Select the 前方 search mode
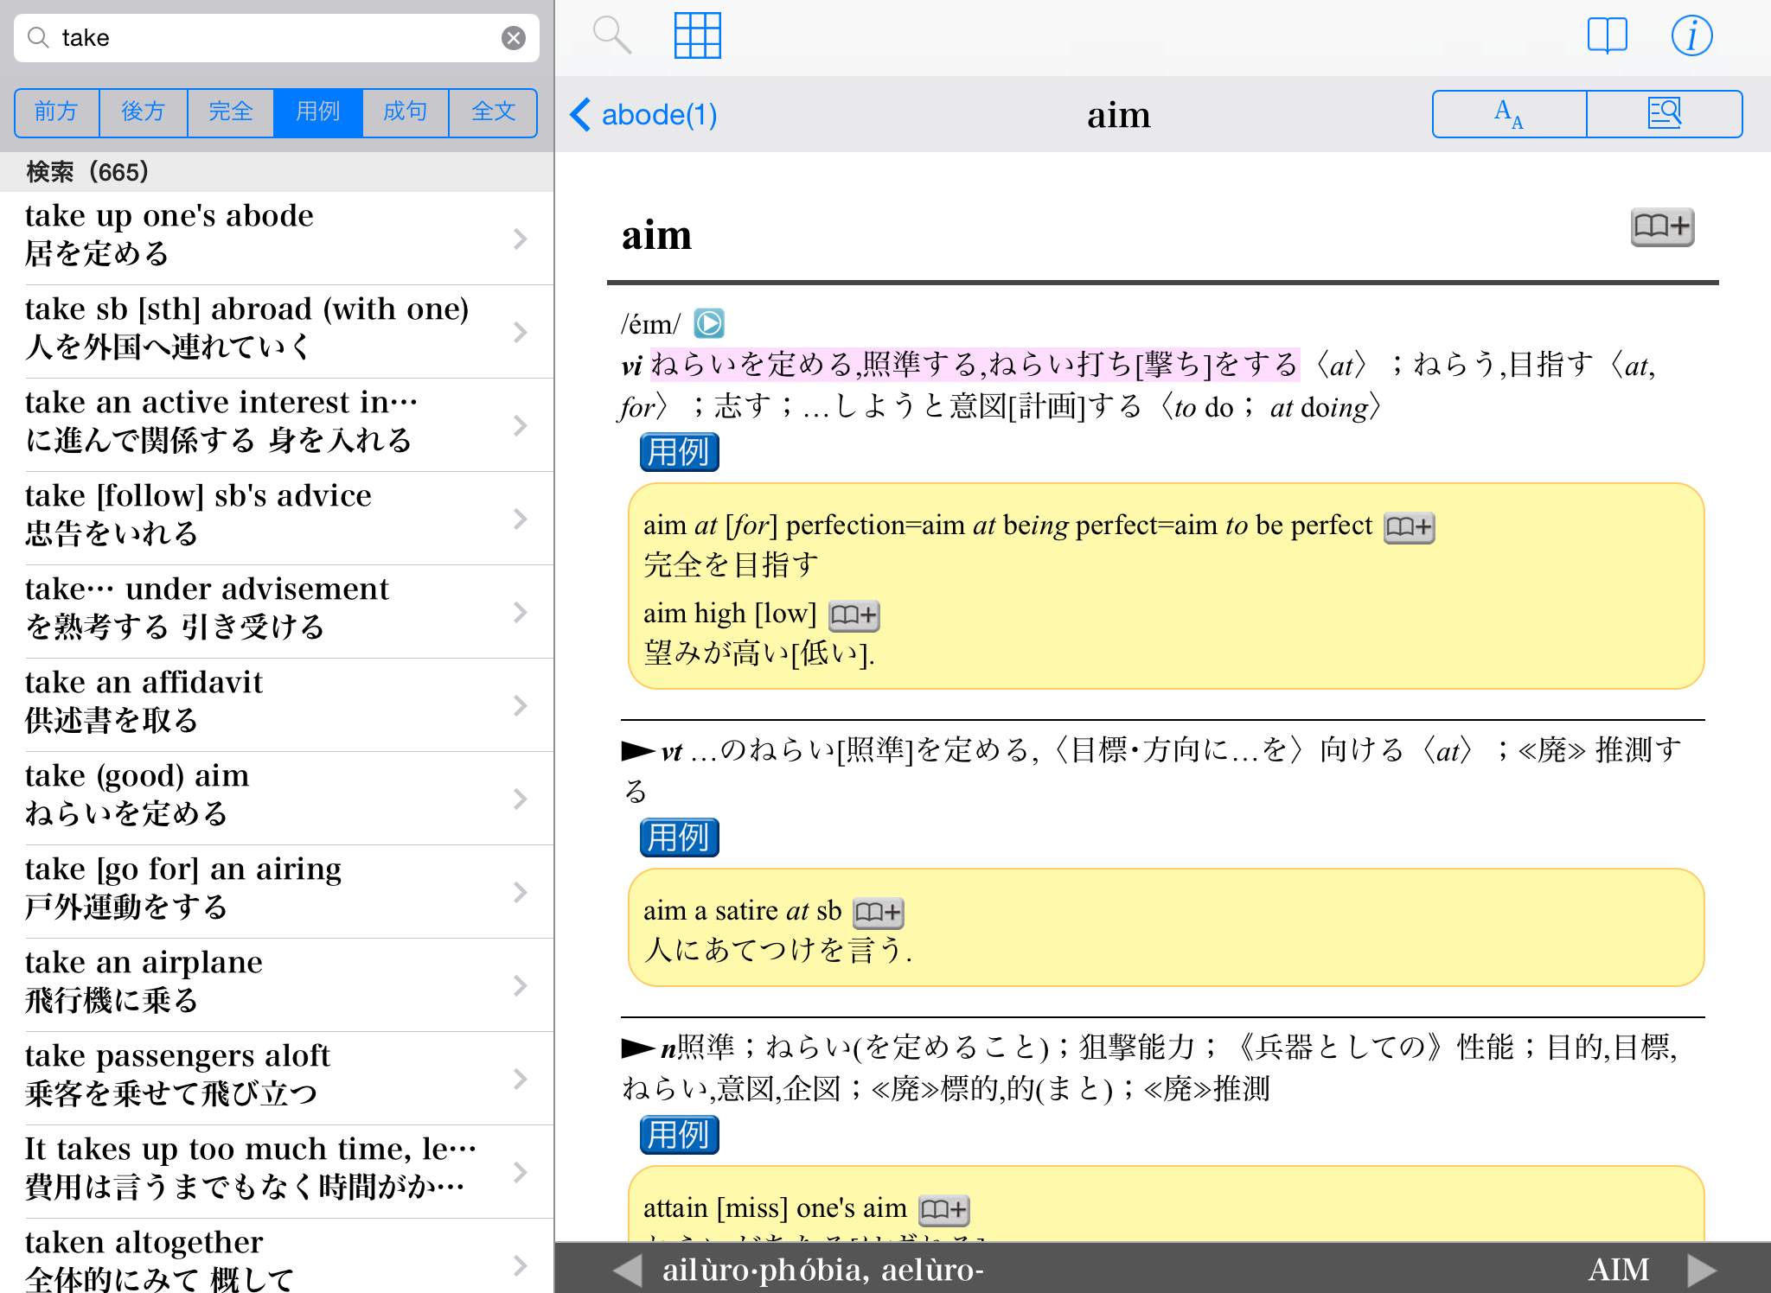This screenshot has width=1771, height=1293. point(57,112)
